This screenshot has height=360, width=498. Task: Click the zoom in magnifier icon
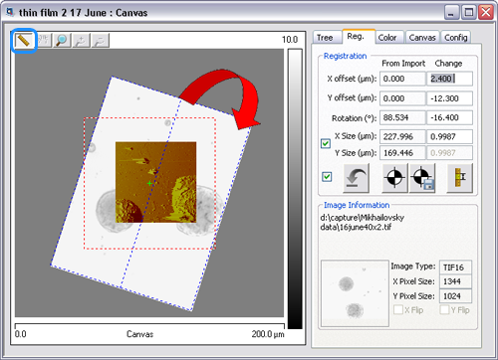point(81,41)
